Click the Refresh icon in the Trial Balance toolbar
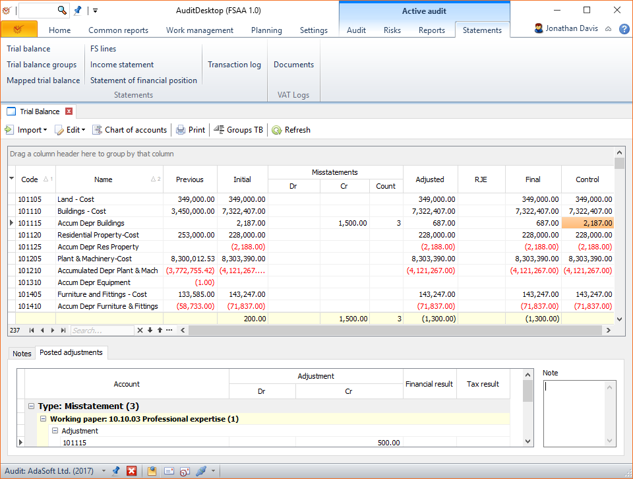Screen dimensions: 633x479 coord(278,129)
